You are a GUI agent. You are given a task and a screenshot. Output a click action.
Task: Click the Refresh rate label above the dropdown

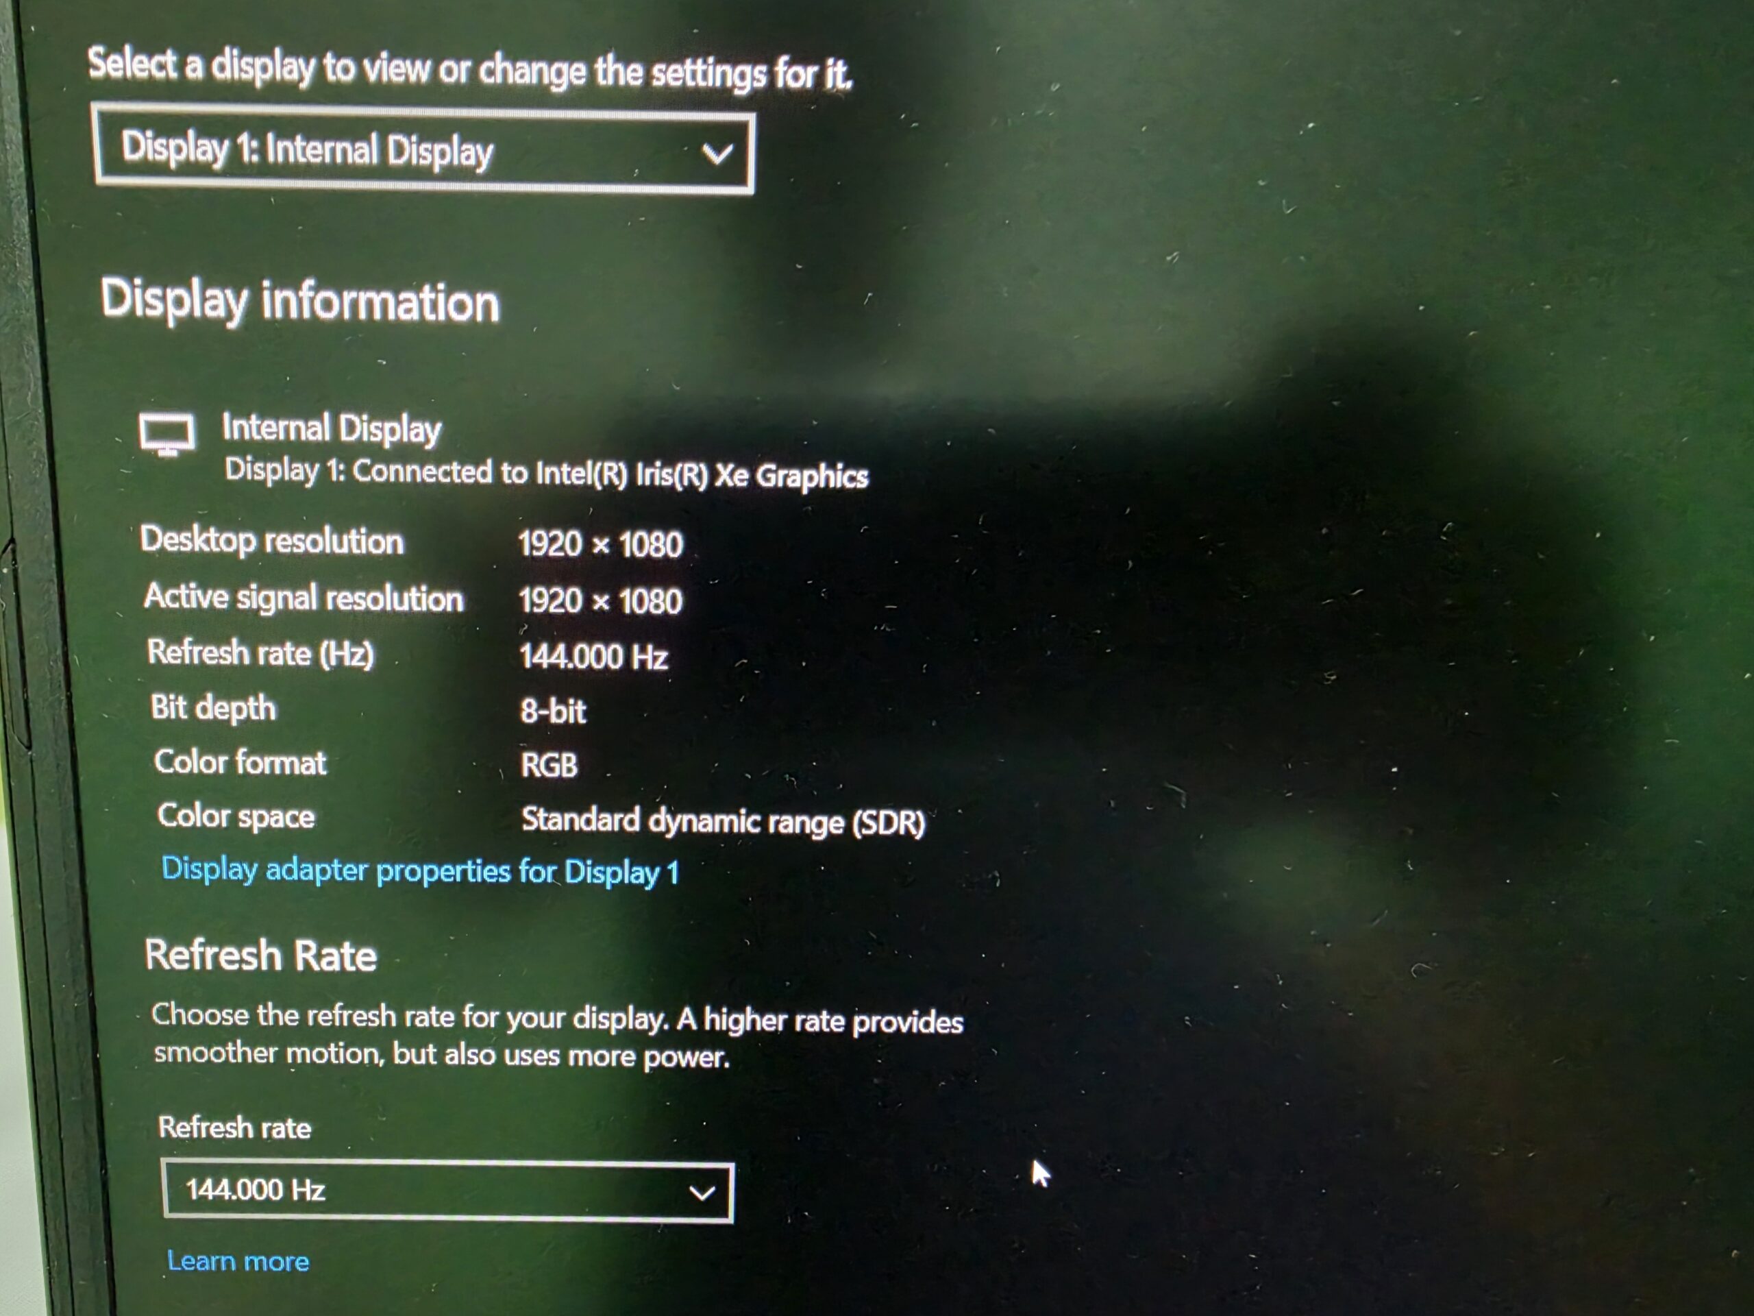click(x=235, y=1128)
